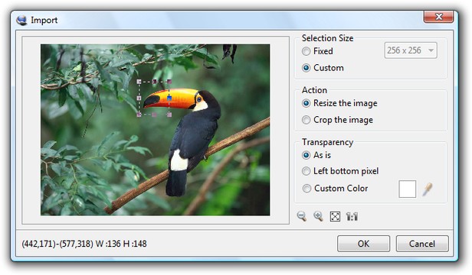Click the Import window title icon
This screenshot has height=275, width=472.
point(21,20)
